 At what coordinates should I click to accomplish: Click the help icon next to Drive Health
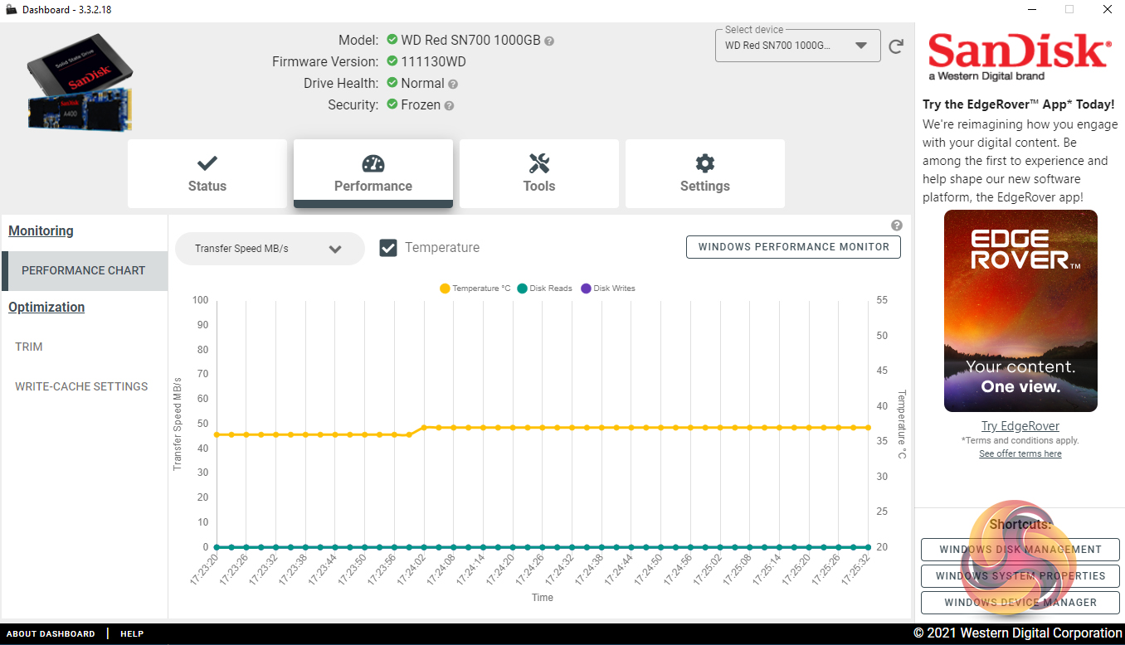453,84
